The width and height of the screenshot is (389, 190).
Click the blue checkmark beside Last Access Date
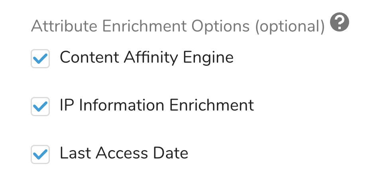point(40,154)
